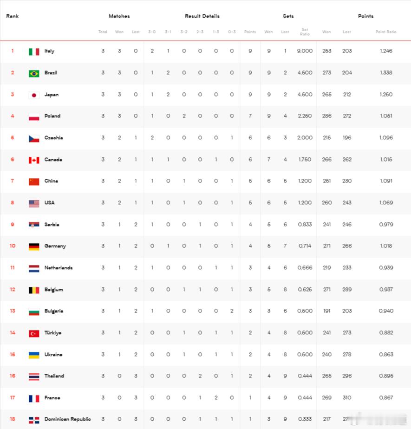The height and width of the screenshot is (429, 411).
Task: Open the Poland team link
Action: point(52,116)
